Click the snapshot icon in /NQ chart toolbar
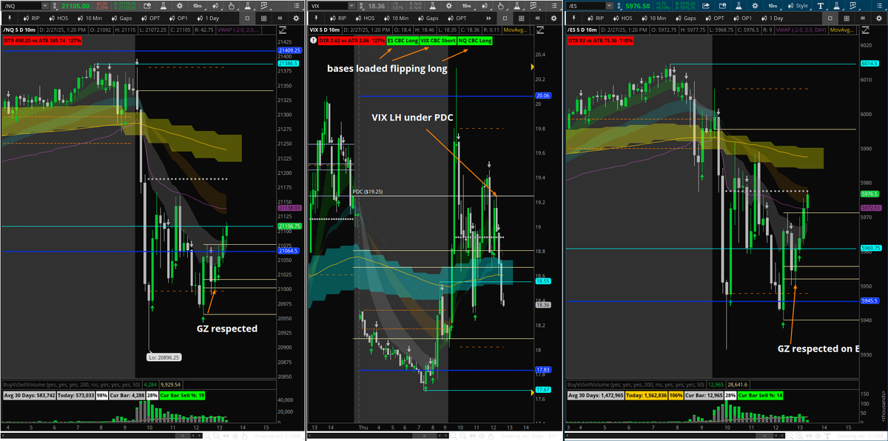Image resolution: width=888 pixels, height=441 pixels. 147,6
